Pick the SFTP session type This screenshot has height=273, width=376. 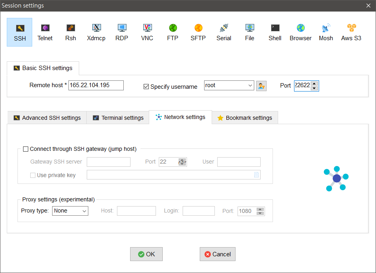point(198,32)
